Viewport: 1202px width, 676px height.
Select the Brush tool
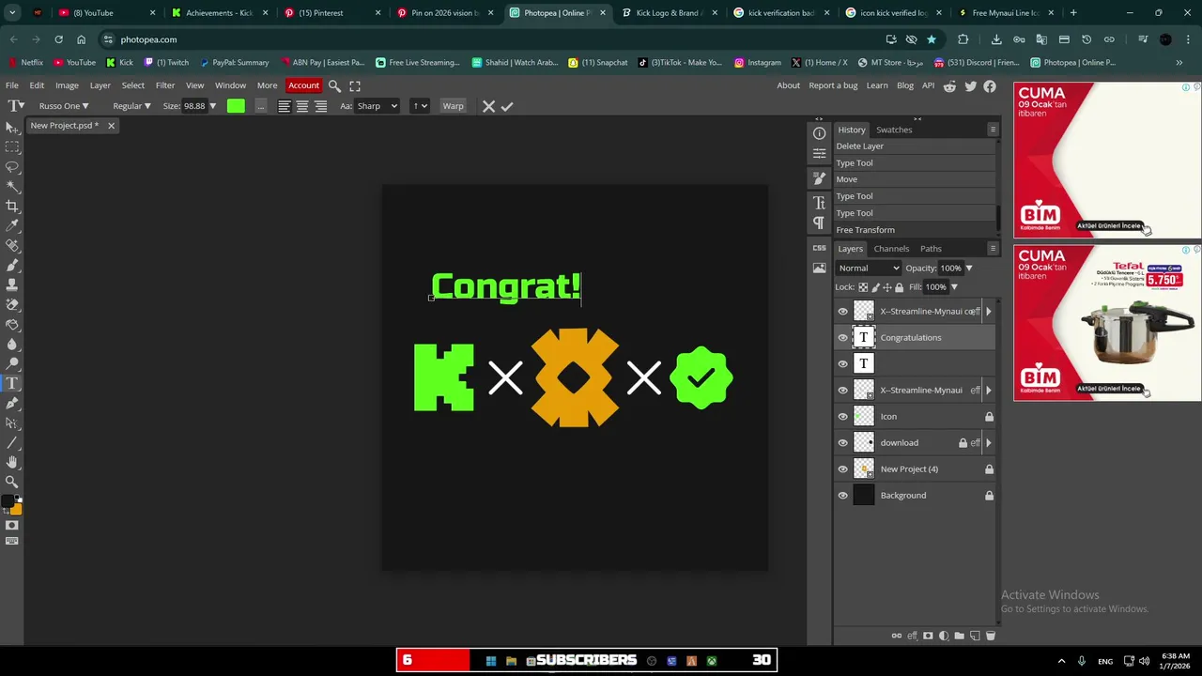coord(12,265)
